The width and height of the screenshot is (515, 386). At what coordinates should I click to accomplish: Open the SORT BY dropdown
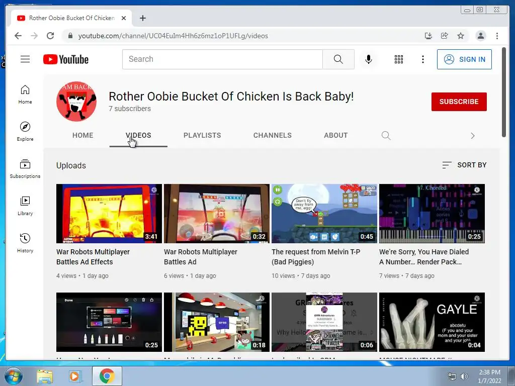coord(464,165)
